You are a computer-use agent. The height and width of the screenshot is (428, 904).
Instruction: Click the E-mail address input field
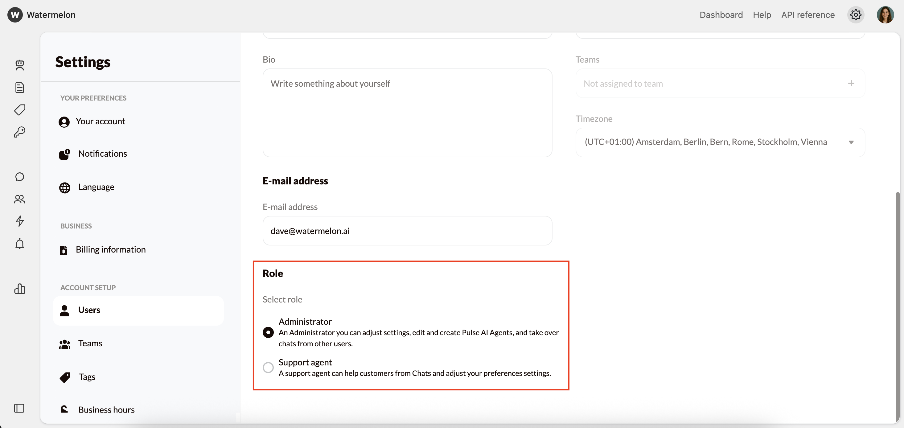point(407,231)
